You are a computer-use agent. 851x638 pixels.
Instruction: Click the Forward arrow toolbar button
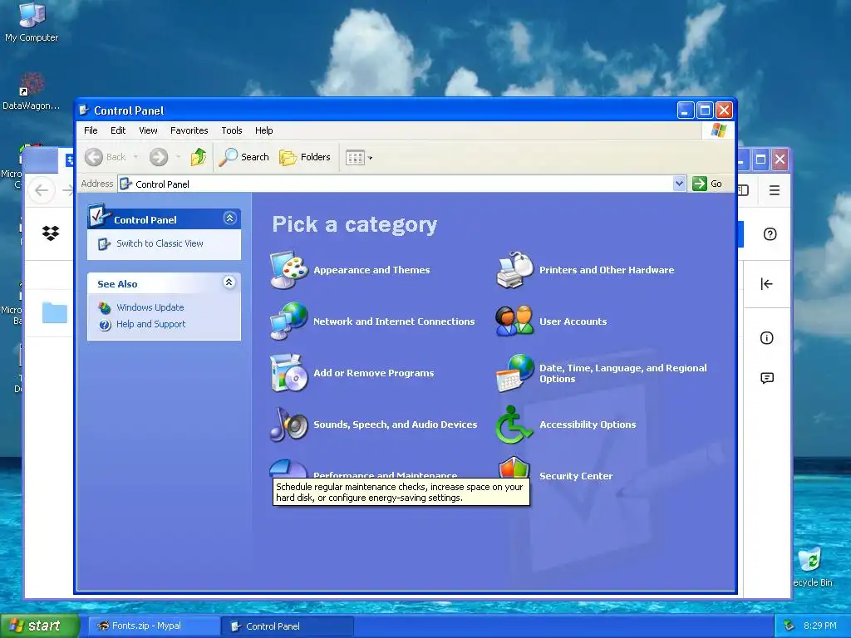pos(159,157)
